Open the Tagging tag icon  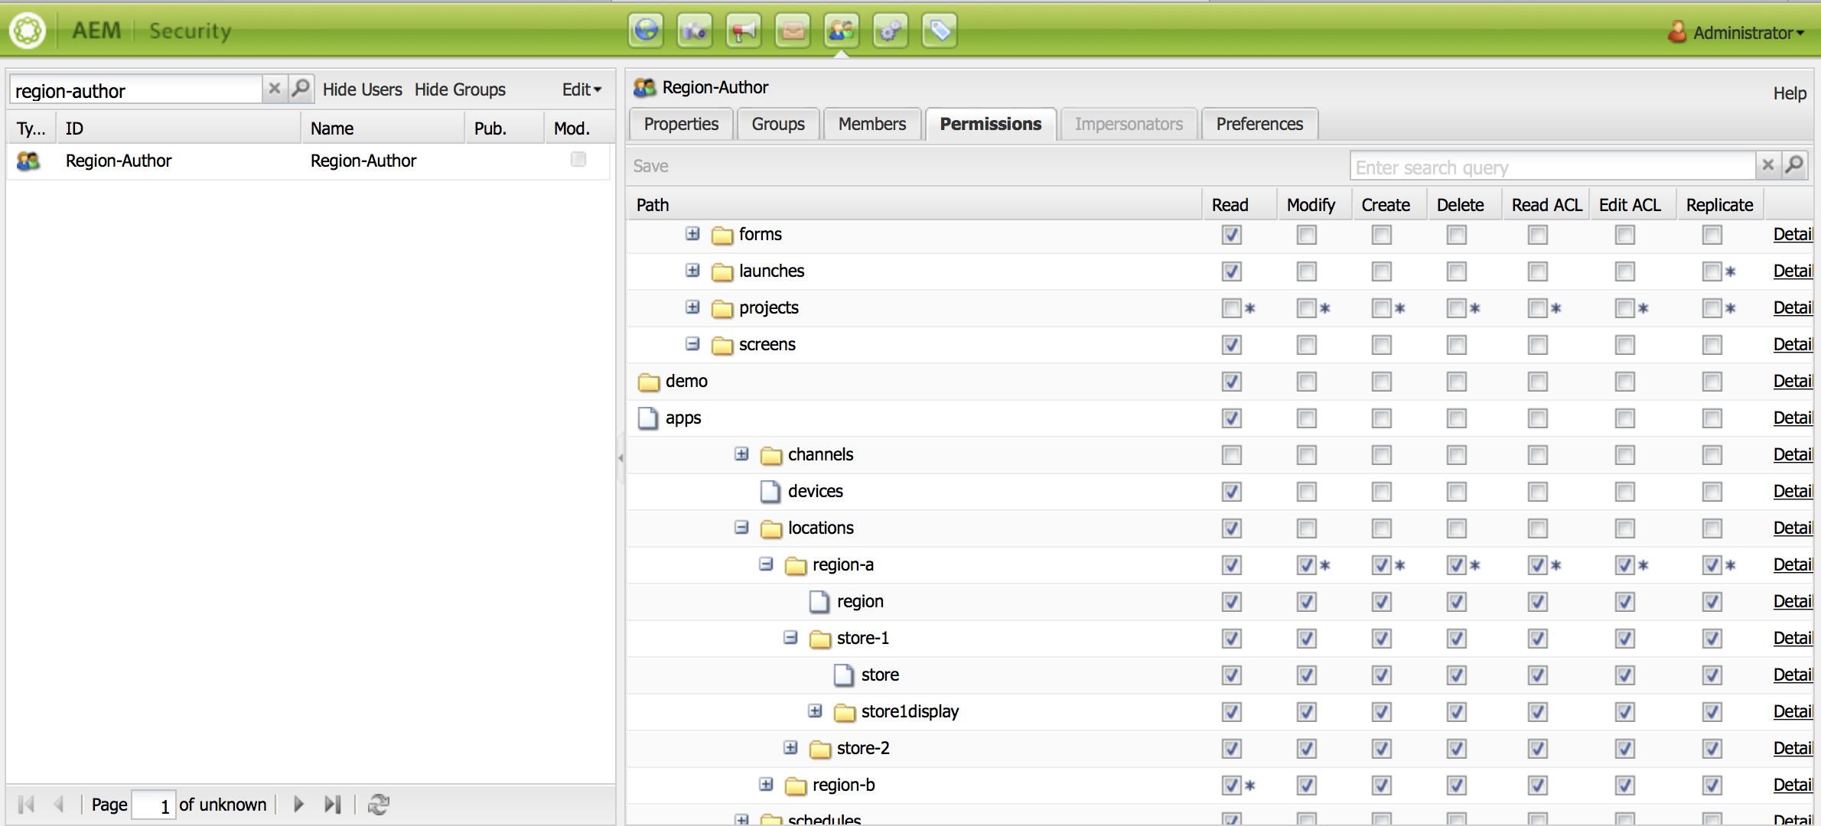pos(940,31)
